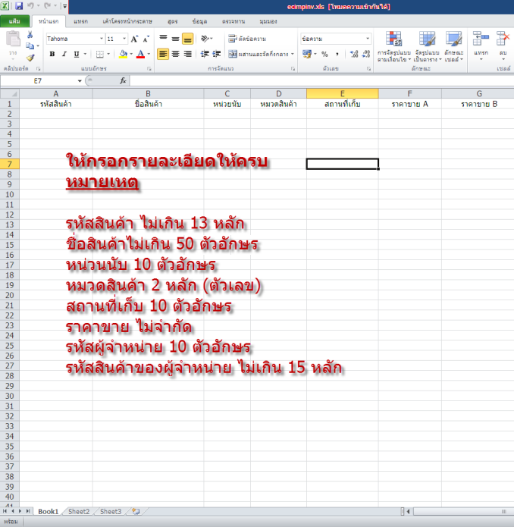Screen dimensions: 514x527
Task: Click the Format as Table icon
Action: tap(427, 45)
